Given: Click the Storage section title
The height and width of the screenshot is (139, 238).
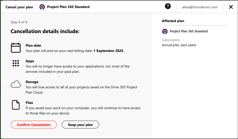Looking at the screenshot, I should [x=32, y=82].
